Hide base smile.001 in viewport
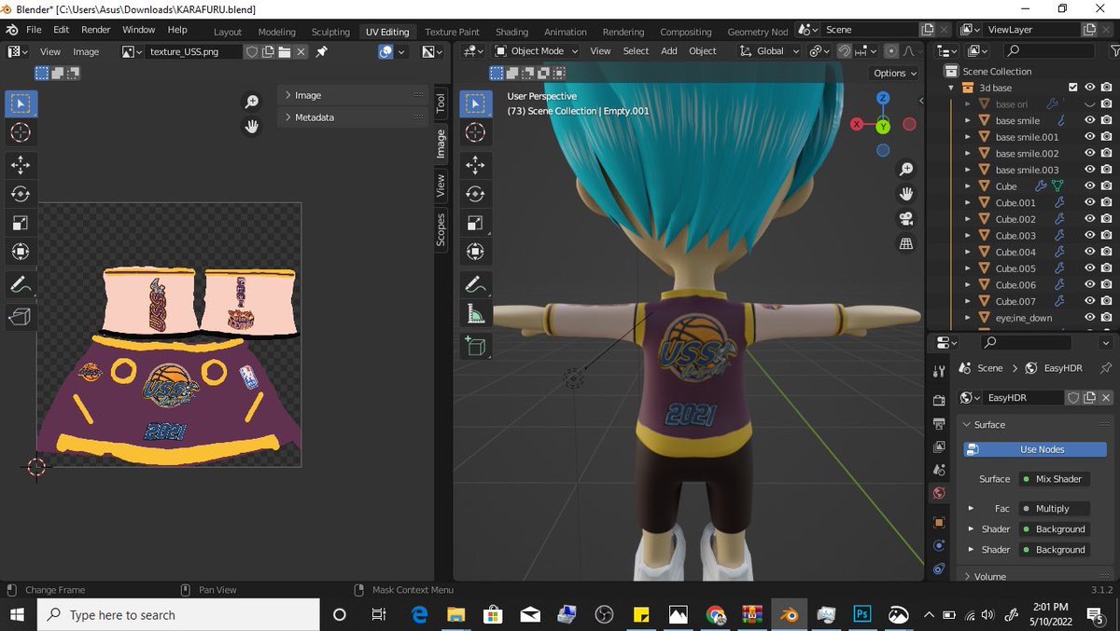Screen dimensions: 1120x631 click(1089, 137)
